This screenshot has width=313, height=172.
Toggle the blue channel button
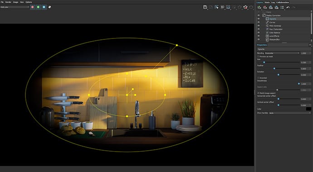tap(44, 7)
